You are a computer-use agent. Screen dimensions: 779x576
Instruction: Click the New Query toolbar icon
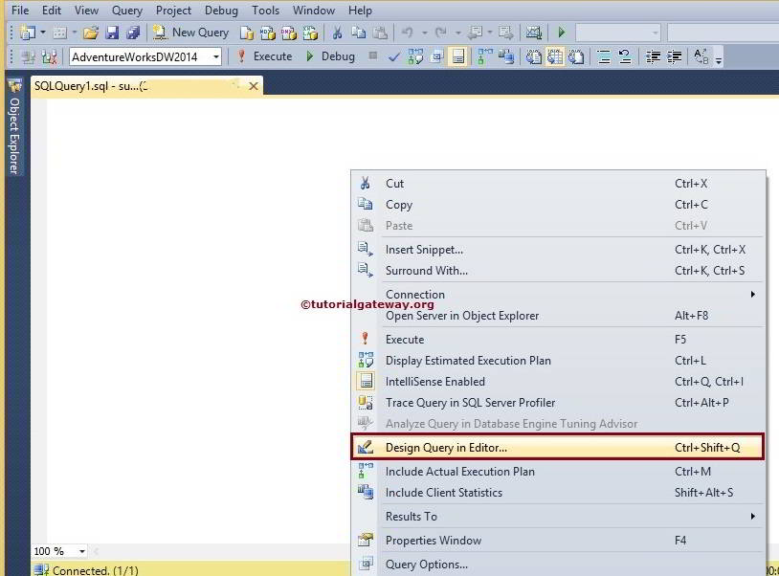pyautogui.click(x=191, y=32)
